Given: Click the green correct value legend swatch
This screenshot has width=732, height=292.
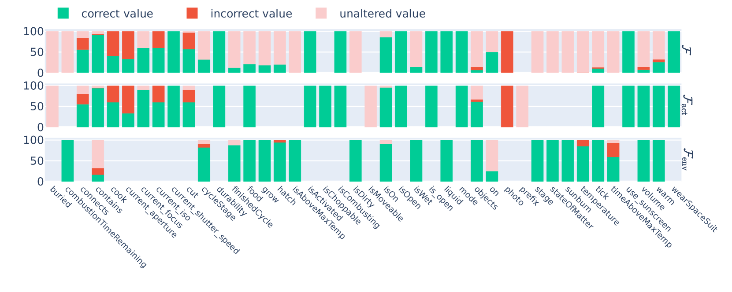Looking at the screenshot, I should click(x=63, y=14).
